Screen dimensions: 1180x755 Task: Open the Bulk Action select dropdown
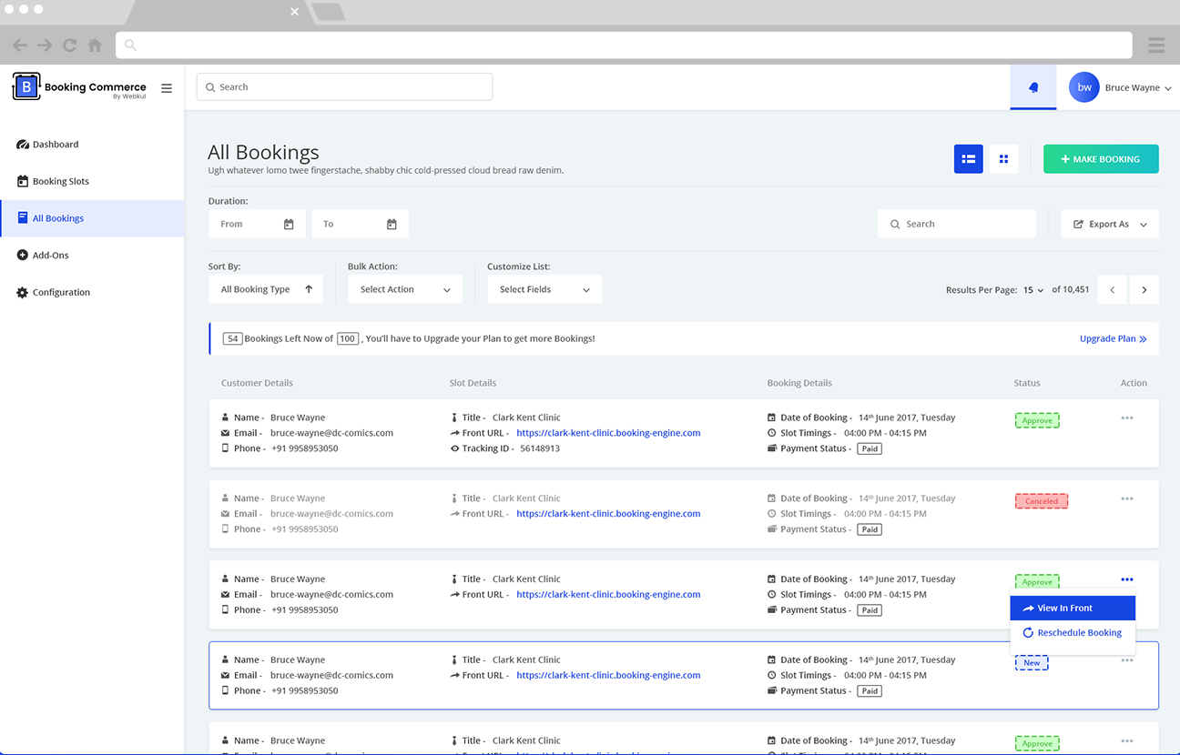coord(405,289)
